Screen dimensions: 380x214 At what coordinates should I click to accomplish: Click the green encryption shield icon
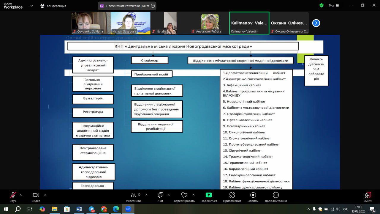[x=322, y=5]
